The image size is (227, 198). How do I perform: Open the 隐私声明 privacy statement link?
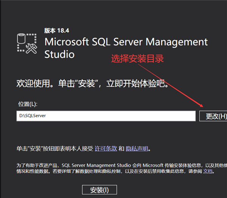137,149
